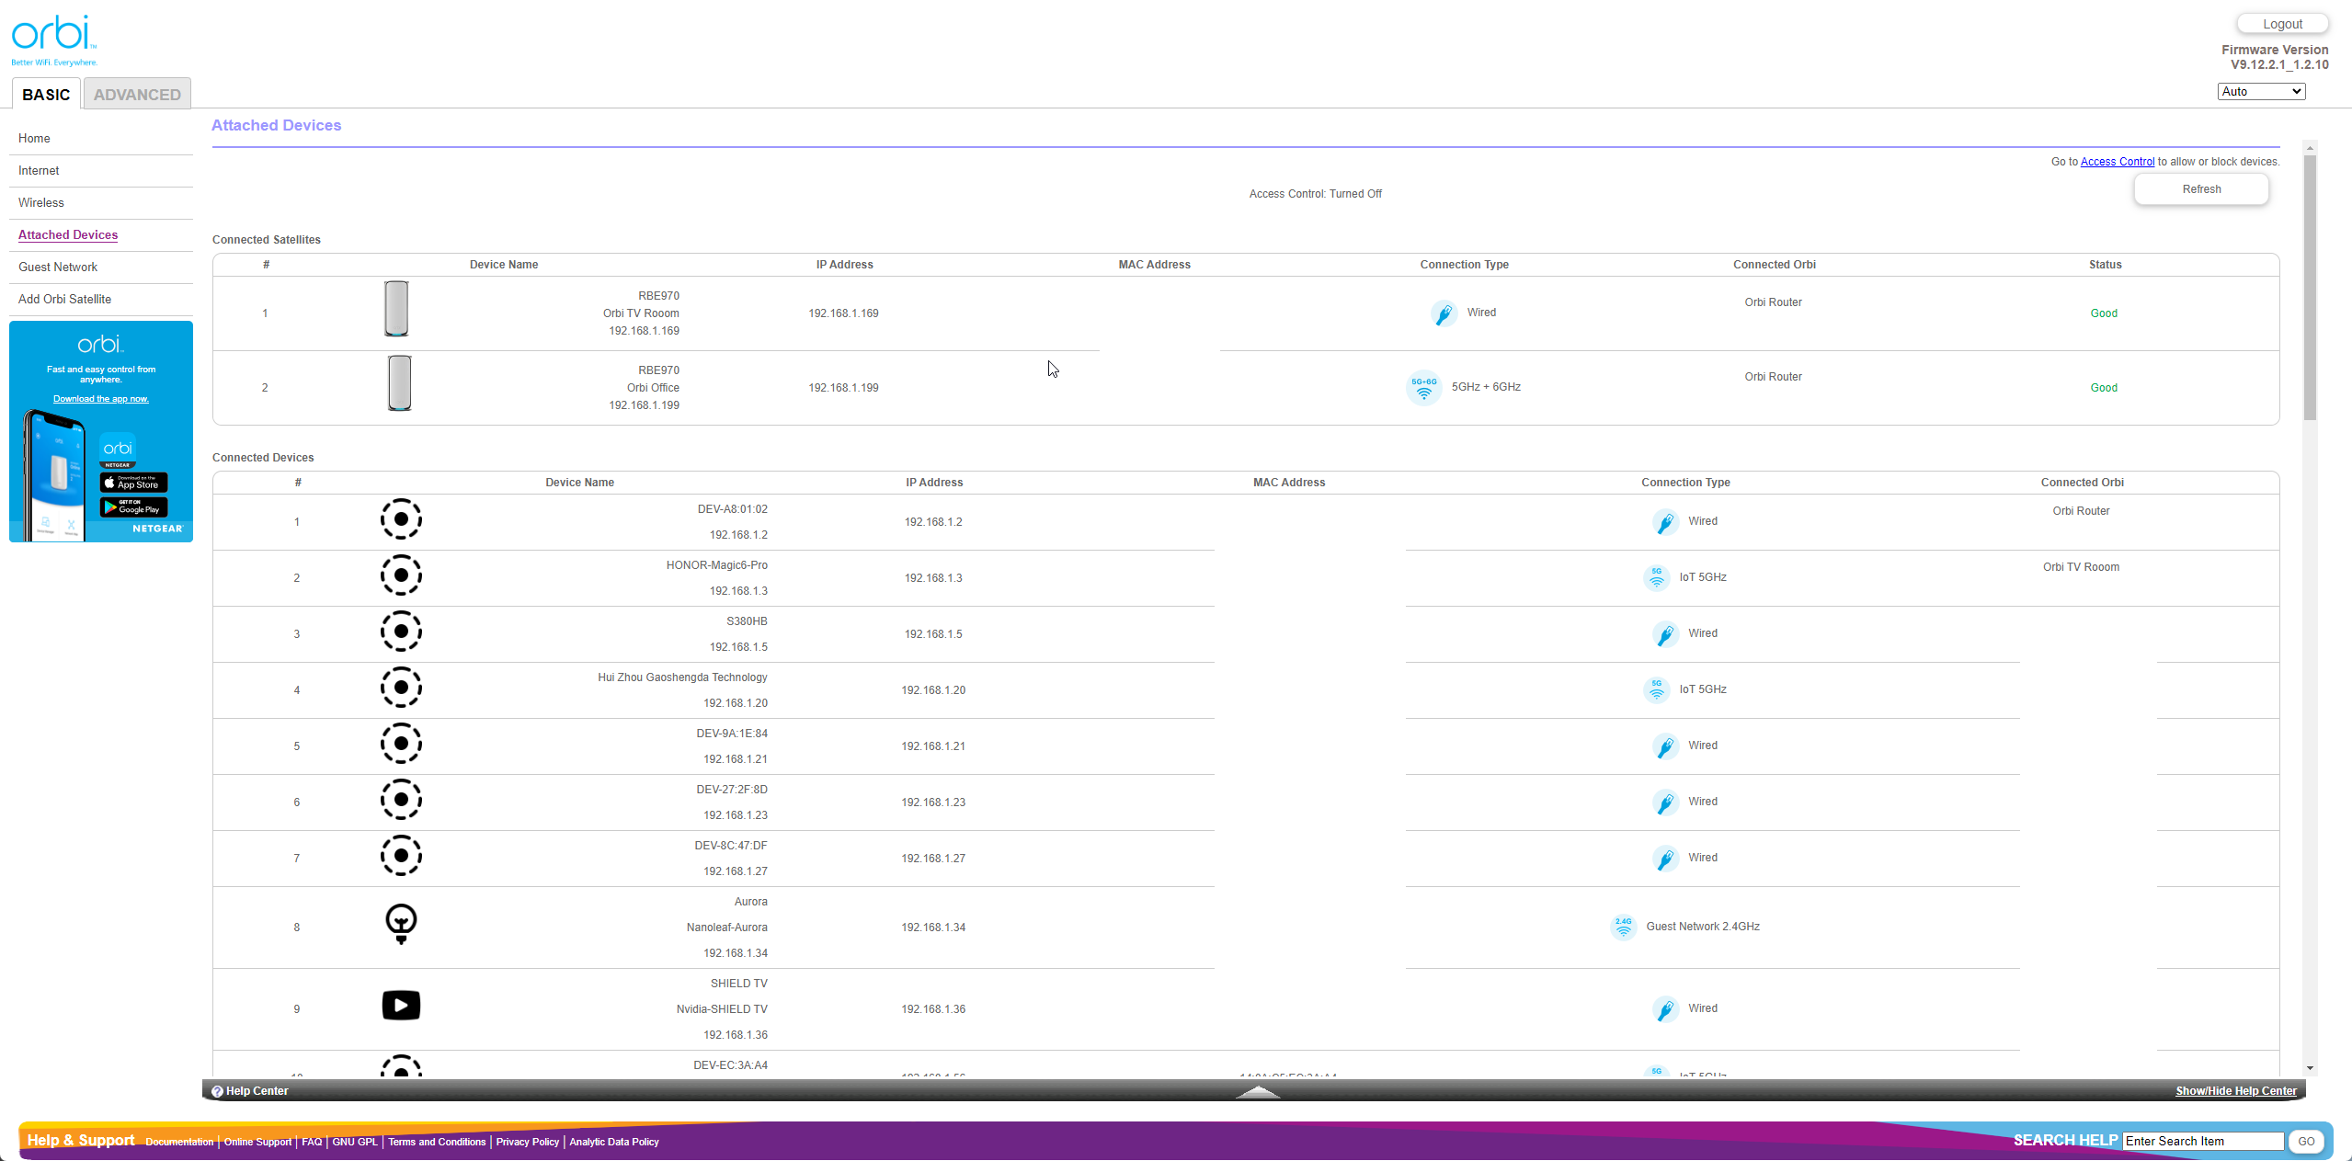Click the Search Help input field

point(2202,1141)
